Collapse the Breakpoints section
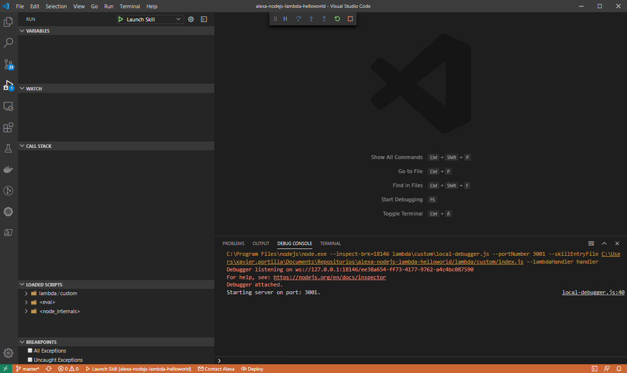 coord(116,342)
